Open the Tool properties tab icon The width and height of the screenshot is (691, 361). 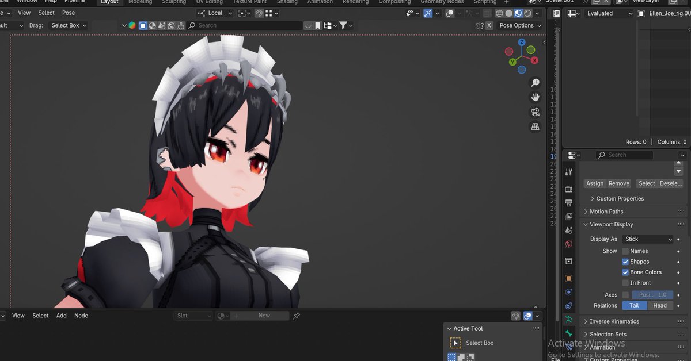pyautogui.click(x=569, y=172)
